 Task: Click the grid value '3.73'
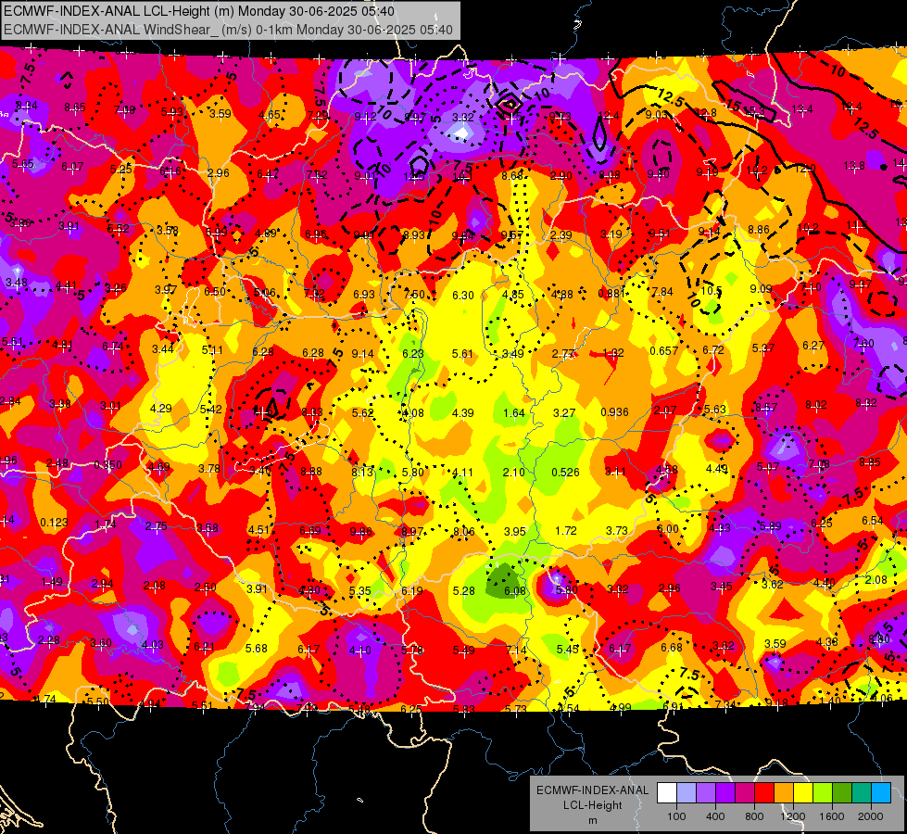pyautogui.click(x=617, y=531)
